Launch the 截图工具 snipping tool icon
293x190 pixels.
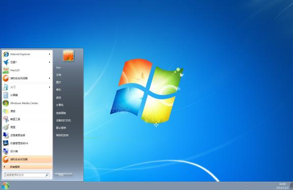[x=6, y=119]
